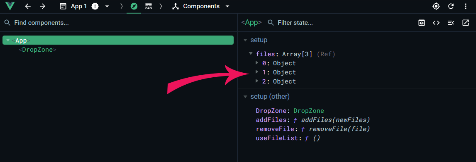
Task: Open the Inspector compass tab
Action: coord(134,6)
